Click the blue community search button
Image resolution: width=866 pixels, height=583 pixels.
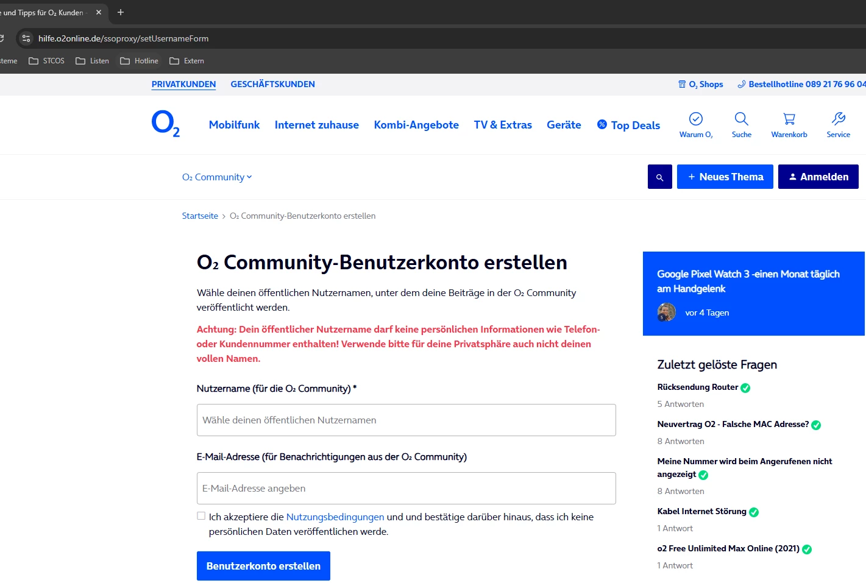(x=660, y=177)
